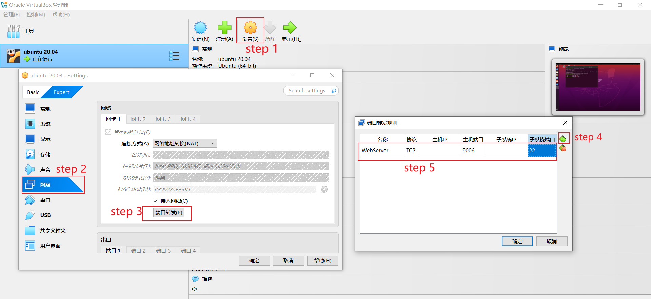This screenshot has width=651, height=299.
Task: Confirm port forwarding rules with 确定 button
Action: coord(517,241)
